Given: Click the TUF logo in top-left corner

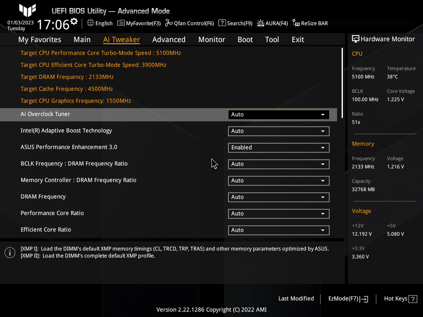Looking at the screenshot, I should click(x=27, y=10).
